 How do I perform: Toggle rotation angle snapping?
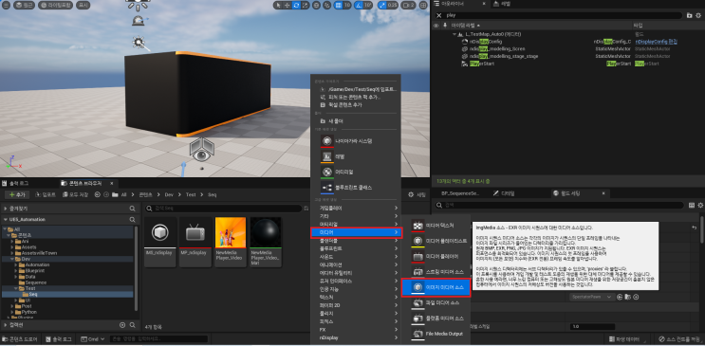pyautogui.click(x=359, y=5)
